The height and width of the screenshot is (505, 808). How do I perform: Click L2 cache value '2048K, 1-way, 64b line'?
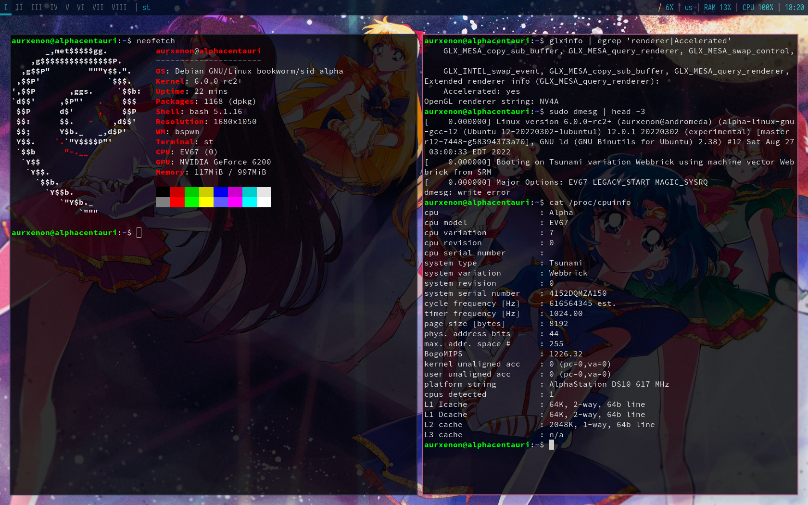pos(602,425)
